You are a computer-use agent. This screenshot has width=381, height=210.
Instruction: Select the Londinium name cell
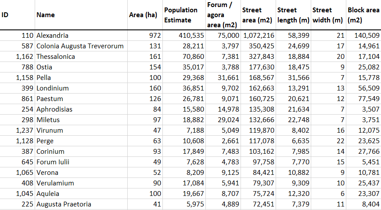(x=81, y=88)
